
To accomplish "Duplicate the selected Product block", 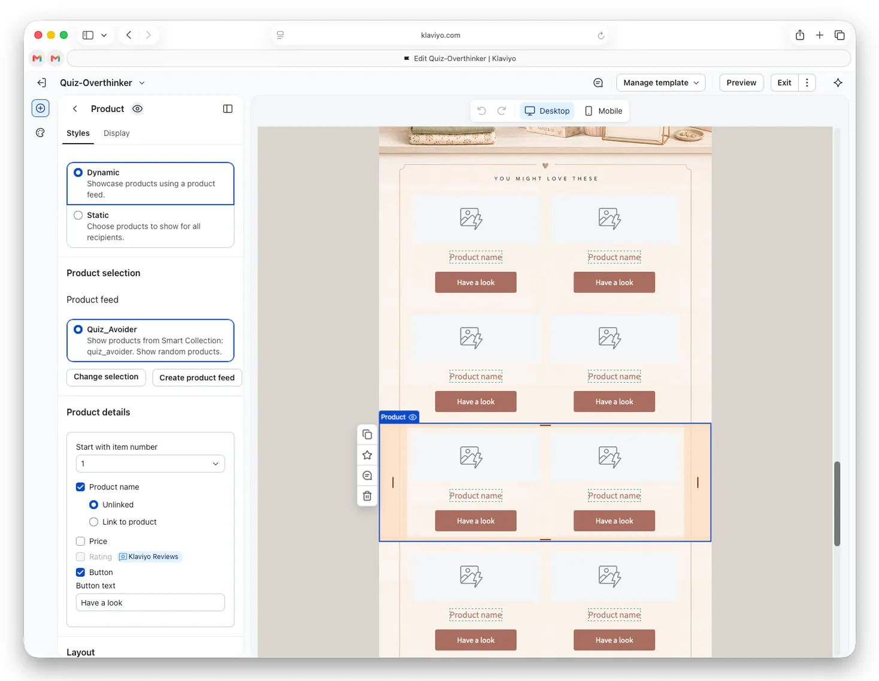I will [367, 435].
